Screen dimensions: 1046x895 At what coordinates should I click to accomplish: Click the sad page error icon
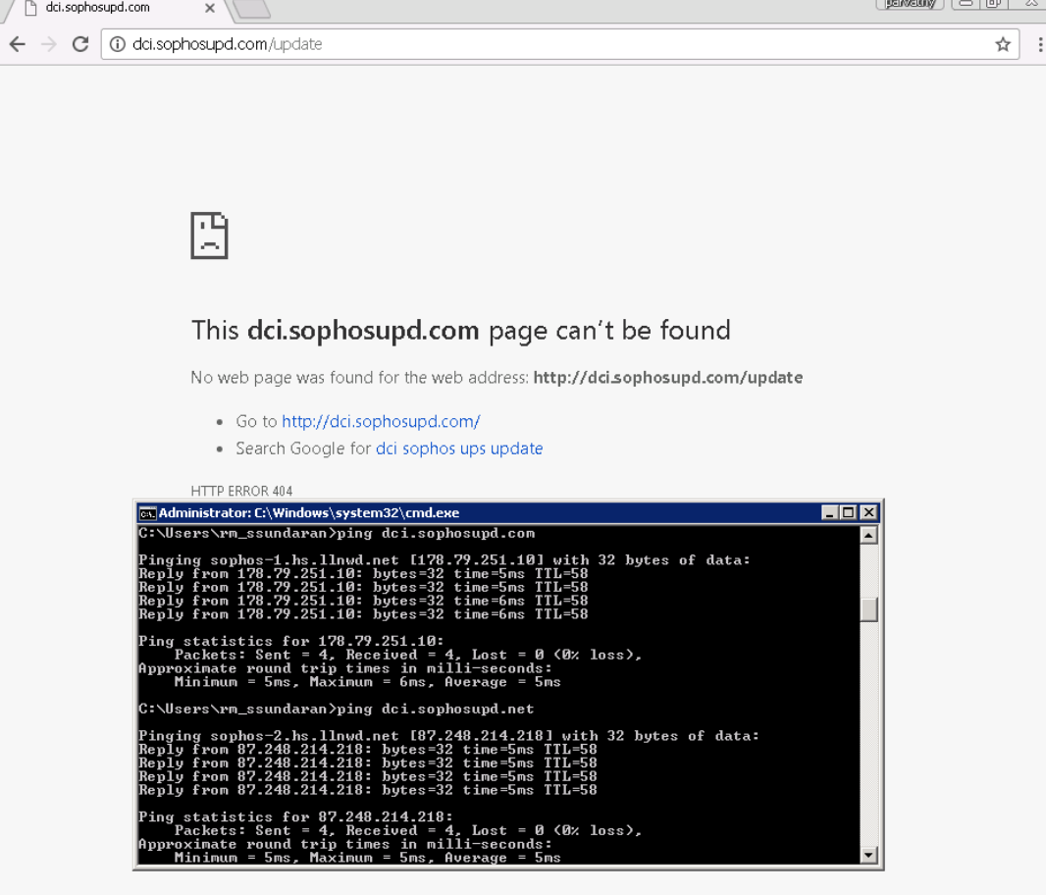point(209,236)
